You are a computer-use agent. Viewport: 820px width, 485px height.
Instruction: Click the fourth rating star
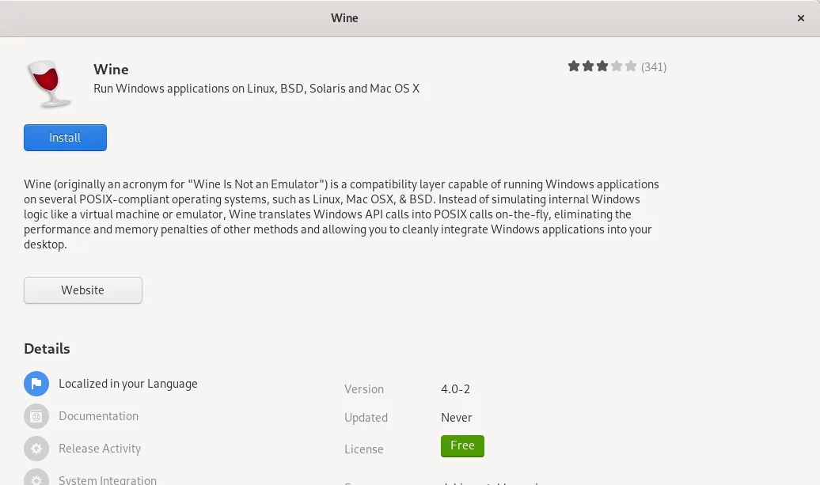(617, 66)
